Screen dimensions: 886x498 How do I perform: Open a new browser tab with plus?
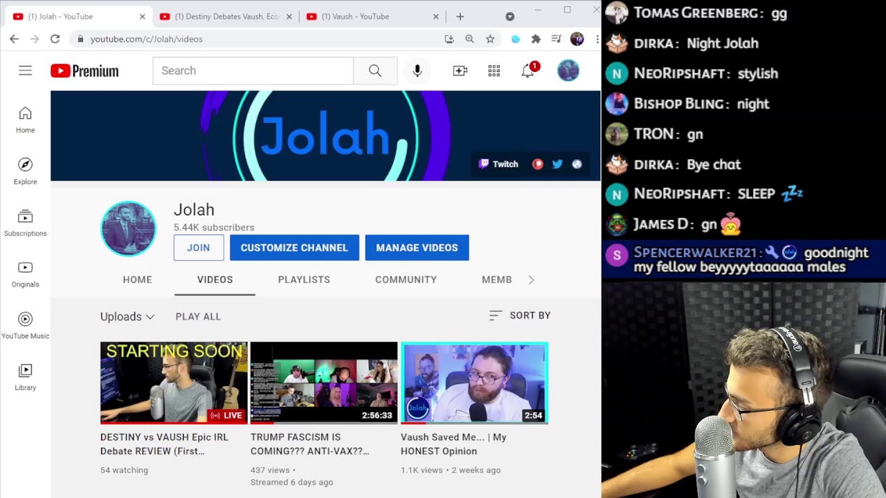(460, 17)
